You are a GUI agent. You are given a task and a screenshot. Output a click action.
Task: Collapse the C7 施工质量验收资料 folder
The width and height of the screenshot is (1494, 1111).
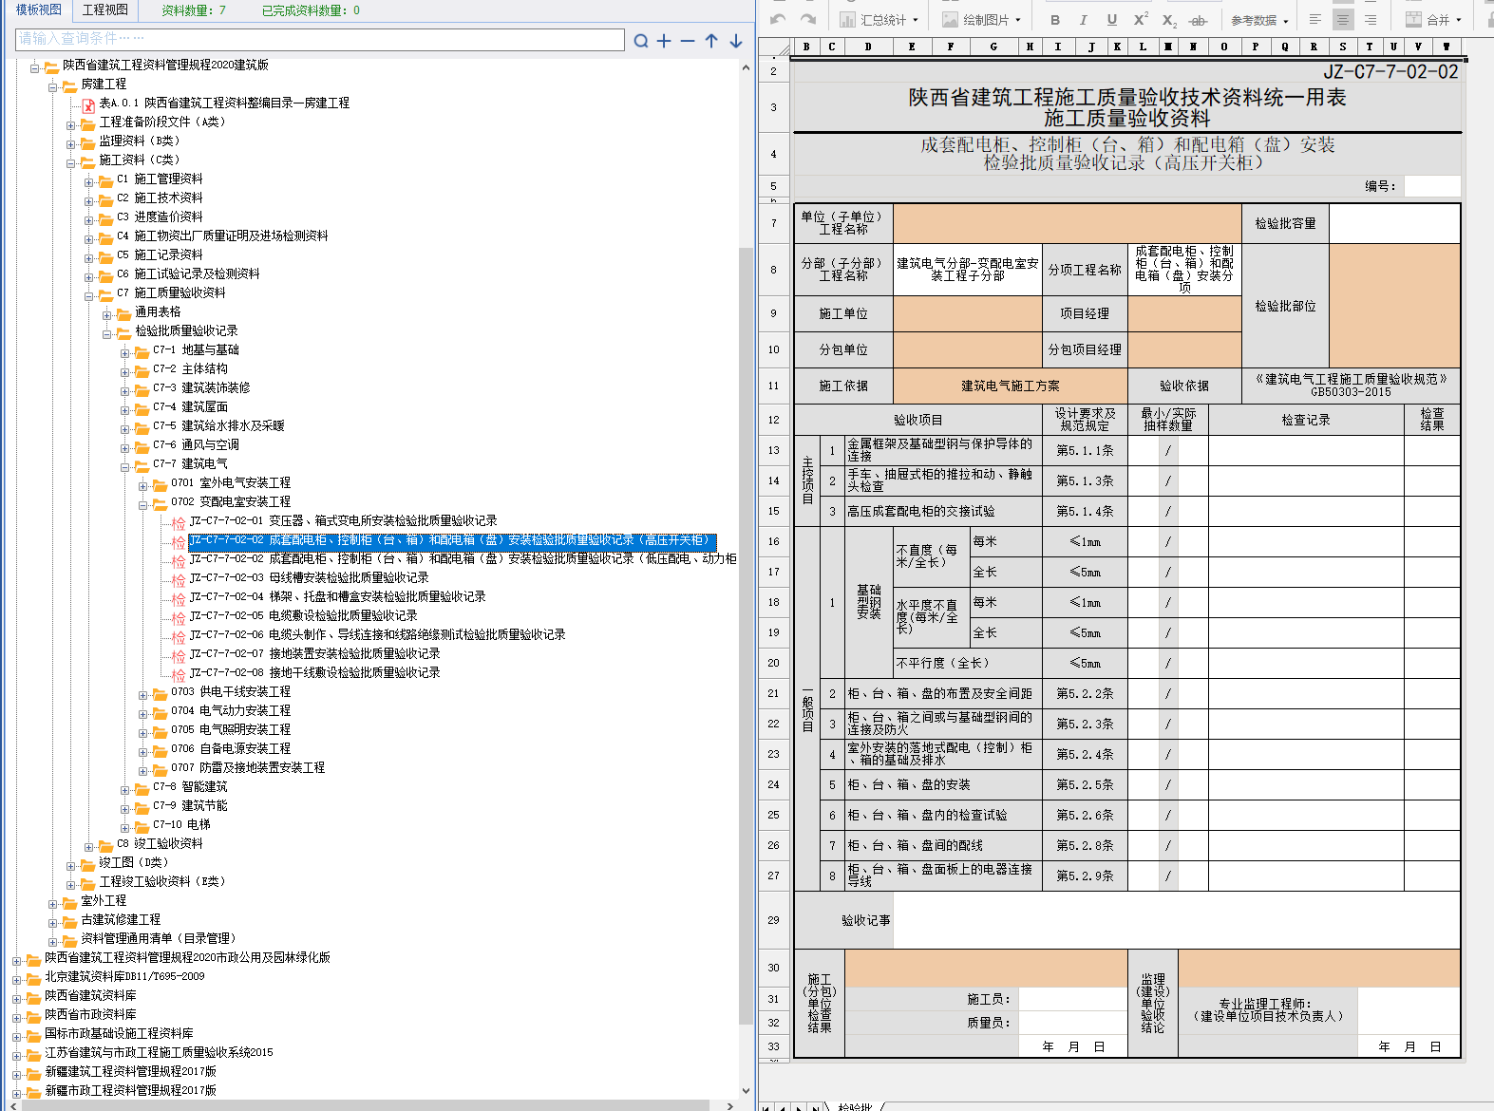click(89, 295)
